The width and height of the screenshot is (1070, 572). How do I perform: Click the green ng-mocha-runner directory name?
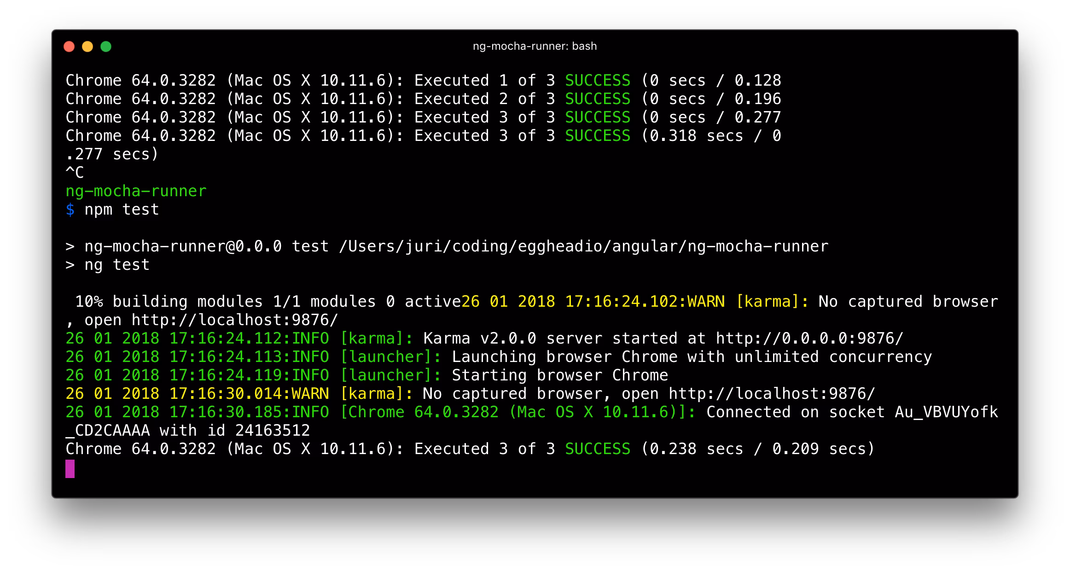tap(136, 191)
